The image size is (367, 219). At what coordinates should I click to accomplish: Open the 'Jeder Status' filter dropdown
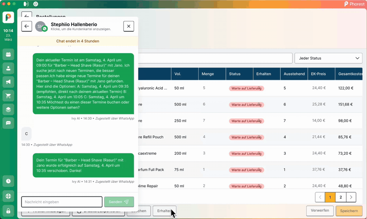coord(328,58)
